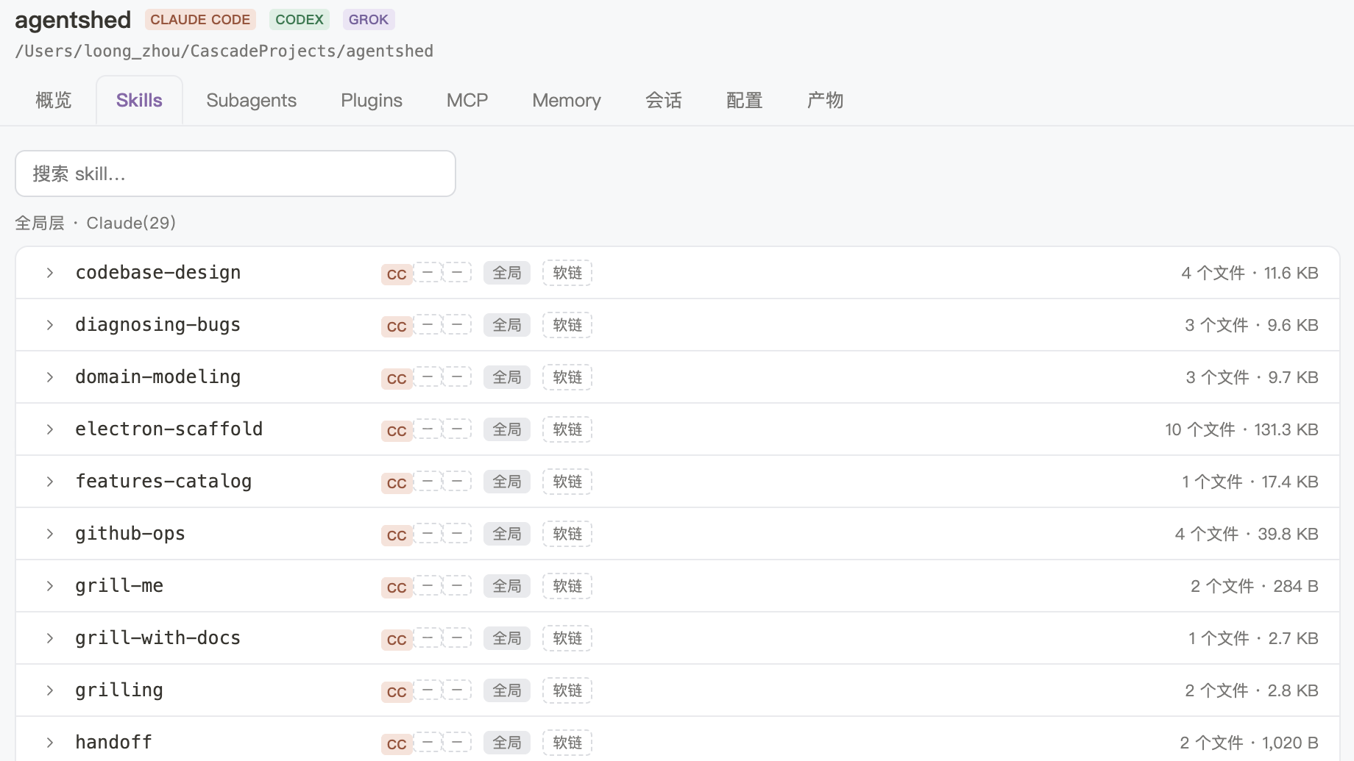The width and height of the screenshot is (1354, 761).
Task: Click the GROK badge
Action: pyautogui.click(x=369, y=20)
